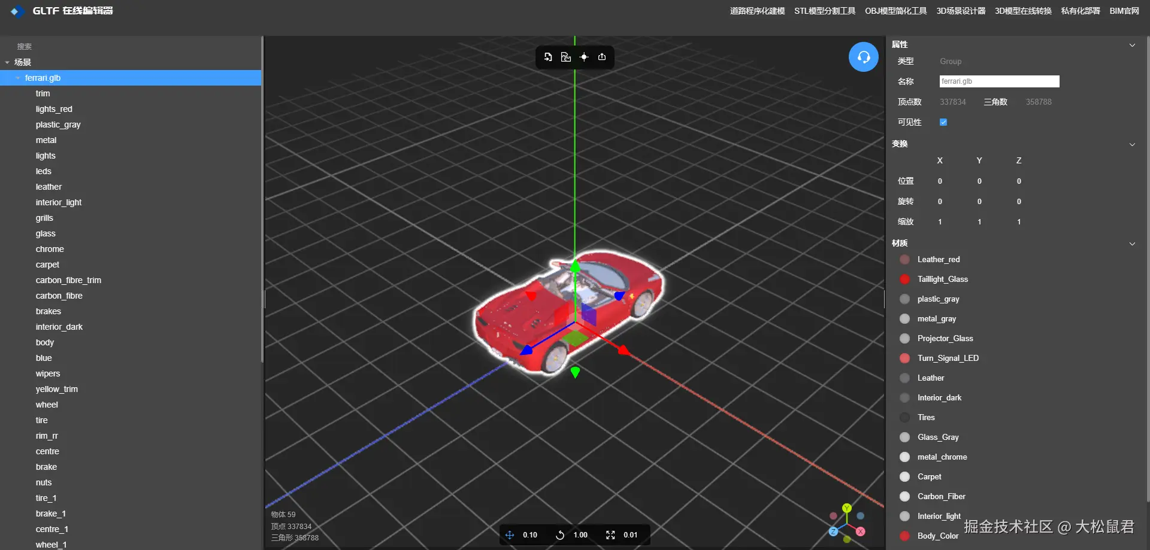The image size is (1150, 550).
Task: Click the Tires material color swatch
Action: tap(904, 418)
